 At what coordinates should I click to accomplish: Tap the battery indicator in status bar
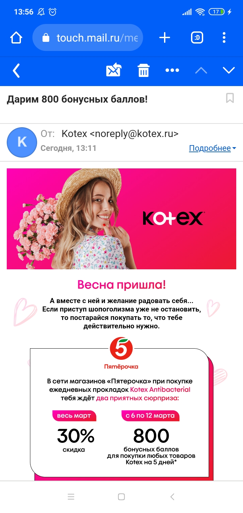(x=217, y=12)
